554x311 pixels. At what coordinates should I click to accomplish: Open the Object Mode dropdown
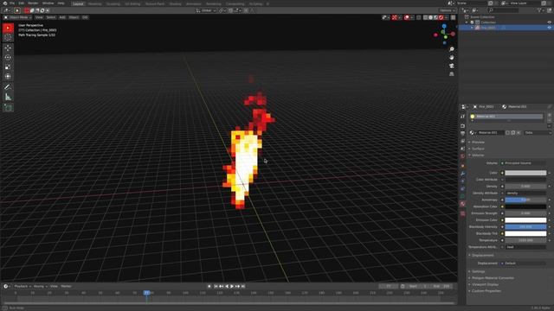tap(17, 17)
